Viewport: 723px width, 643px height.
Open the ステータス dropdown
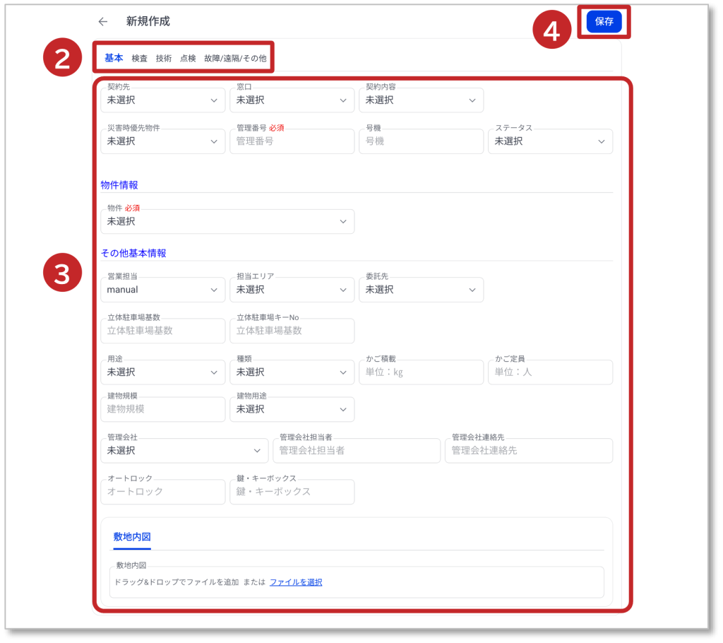550,141
